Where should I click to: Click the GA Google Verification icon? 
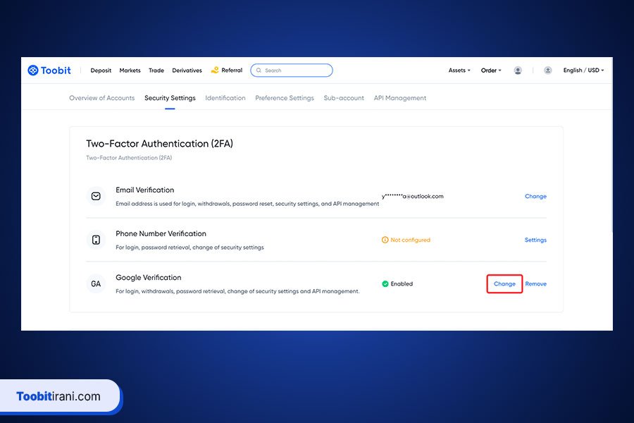pyautogui.click(x=96, y=284)
